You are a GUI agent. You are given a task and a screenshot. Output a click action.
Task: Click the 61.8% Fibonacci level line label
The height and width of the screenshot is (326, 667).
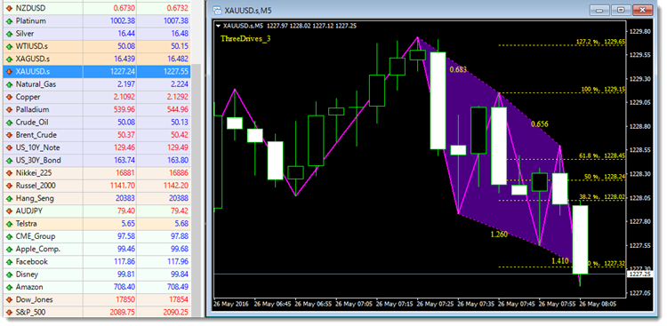point(601,156)
